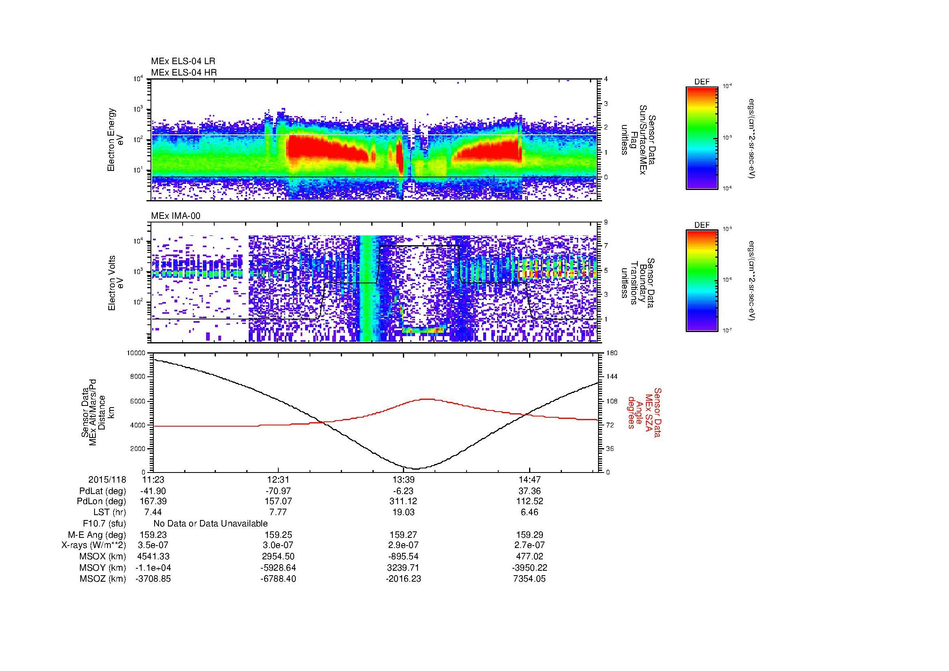Click the 'MEx Alt/Mars/Pd Distance km' axis label

click(x=97, y=412)
